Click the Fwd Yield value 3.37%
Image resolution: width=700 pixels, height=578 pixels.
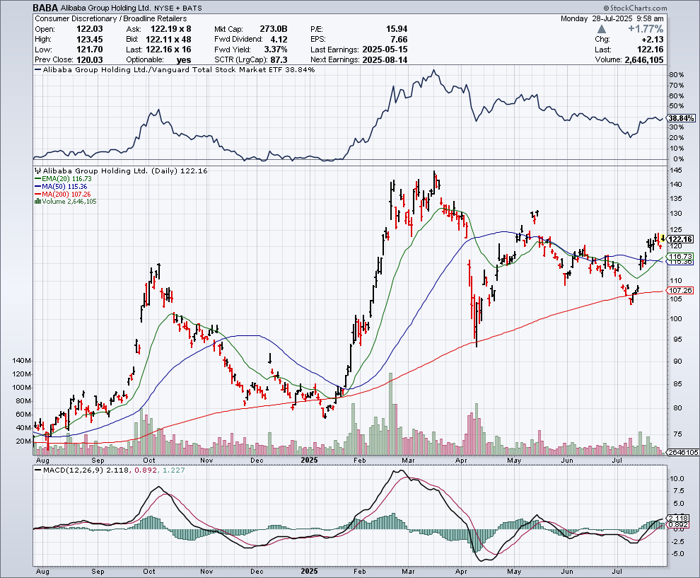coord(276,50)
